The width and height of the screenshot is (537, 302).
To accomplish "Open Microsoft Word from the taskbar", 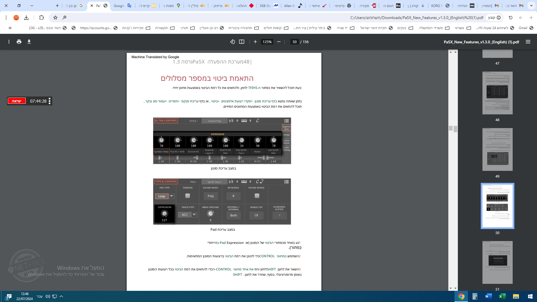I will pyautogui.click(x=488, y=296).
